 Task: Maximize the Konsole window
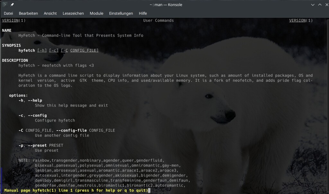(x=320, y=4)
